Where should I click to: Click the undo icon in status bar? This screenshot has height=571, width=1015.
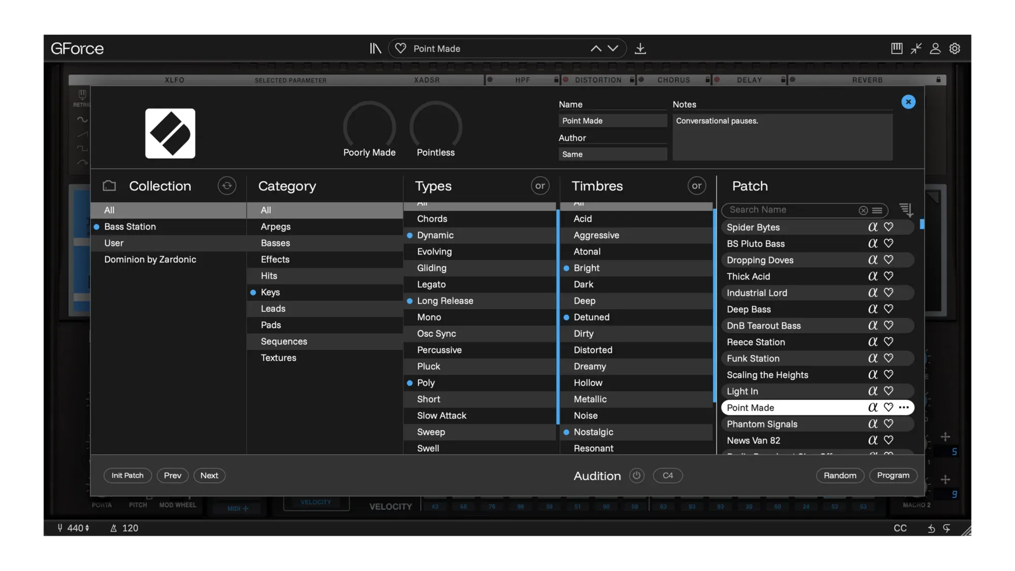click(x=931, y=528)
